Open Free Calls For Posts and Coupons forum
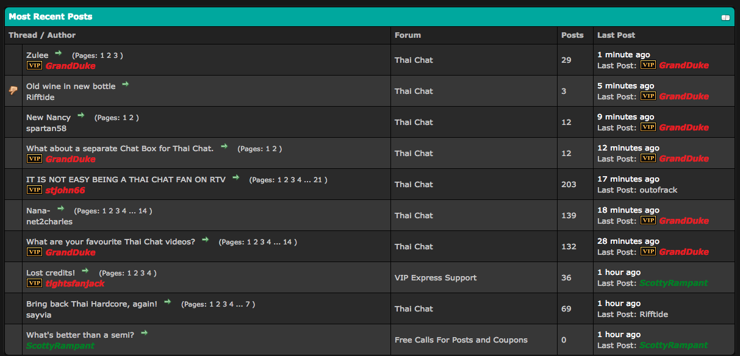This screenshot has height=356, width=740. (461, 340)
